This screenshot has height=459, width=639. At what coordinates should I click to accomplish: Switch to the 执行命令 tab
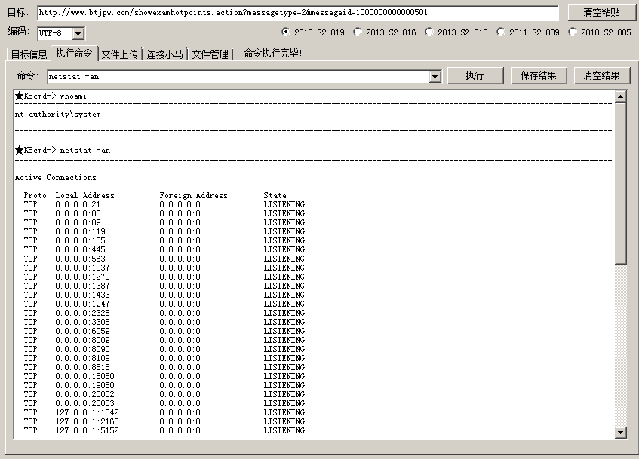click(x=74, y=53)
